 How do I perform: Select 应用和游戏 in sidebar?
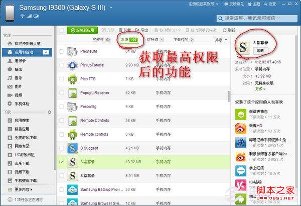click(27, 52)
